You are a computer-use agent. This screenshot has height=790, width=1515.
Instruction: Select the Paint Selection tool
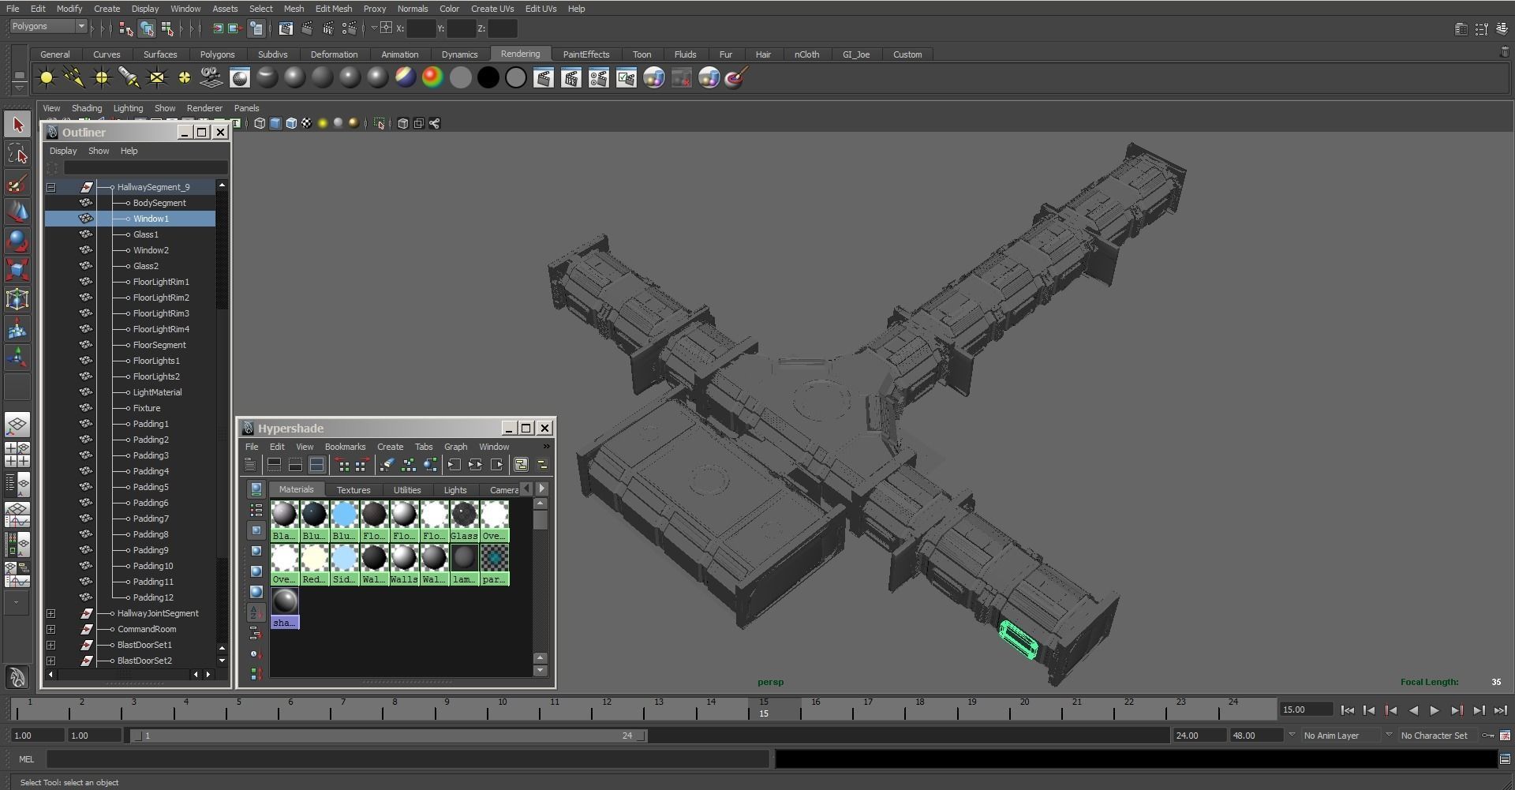17,183
